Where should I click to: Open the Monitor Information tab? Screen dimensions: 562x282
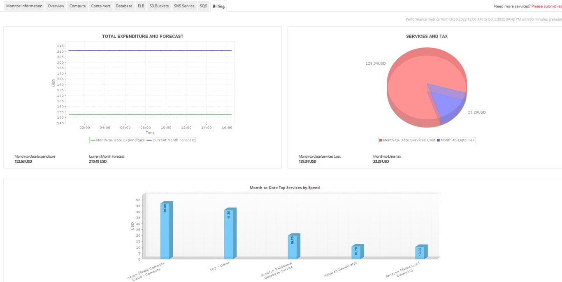[x=24, y=6]
